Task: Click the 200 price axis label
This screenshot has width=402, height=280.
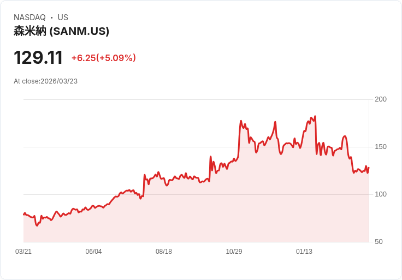Action: 381,99
